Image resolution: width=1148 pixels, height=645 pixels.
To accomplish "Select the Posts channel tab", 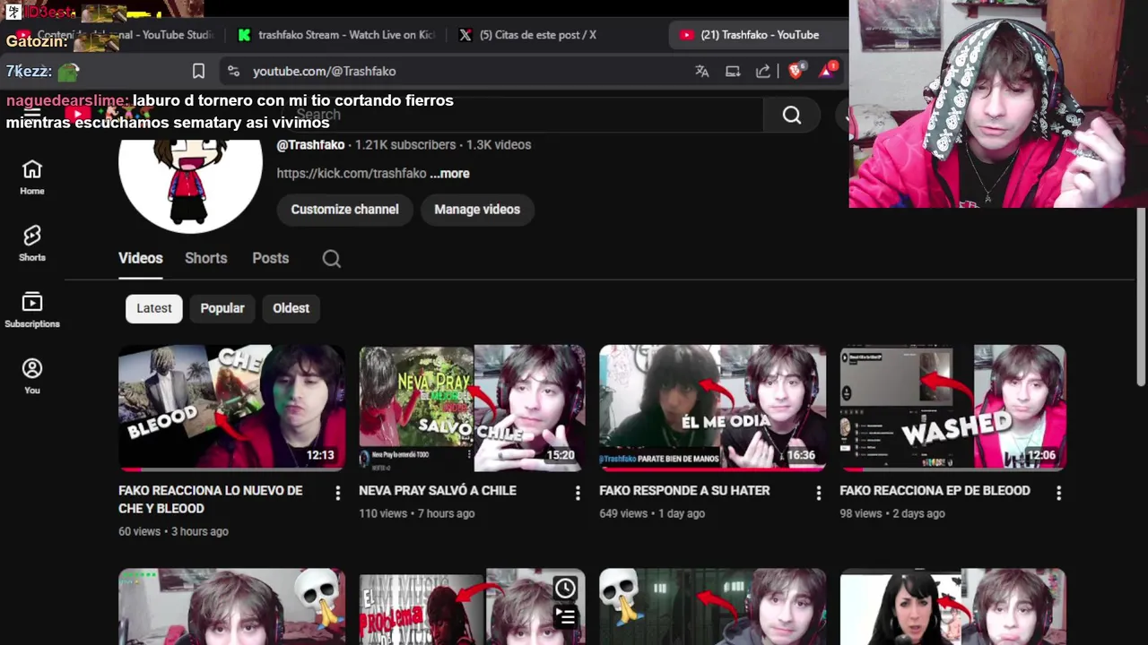I will [x=270, y=258].
